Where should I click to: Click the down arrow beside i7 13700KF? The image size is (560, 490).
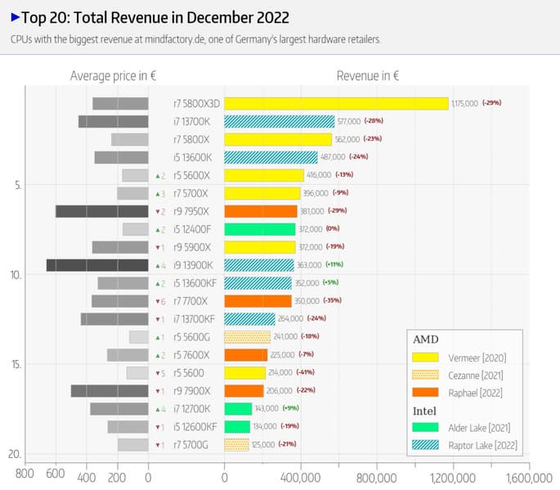[x=158, y=320]
